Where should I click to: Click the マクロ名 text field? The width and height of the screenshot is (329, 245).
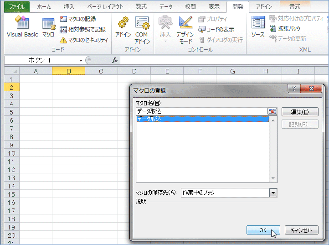pyautogui.click(x=202, y=111)
